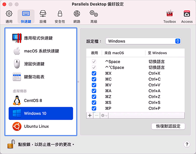Switch to the 安全性 tab label

60,21
